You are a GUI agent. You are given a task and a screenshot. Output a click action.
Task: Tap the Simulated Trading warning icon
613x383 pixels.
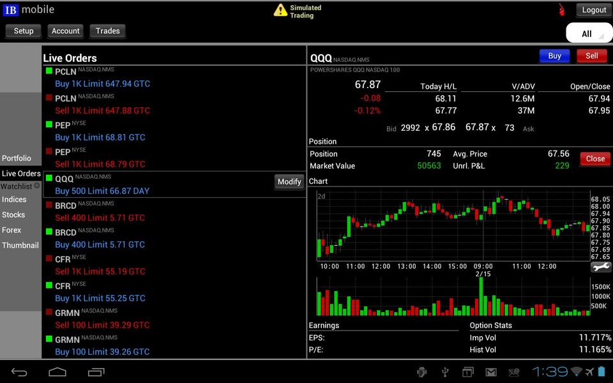(280, 10)
